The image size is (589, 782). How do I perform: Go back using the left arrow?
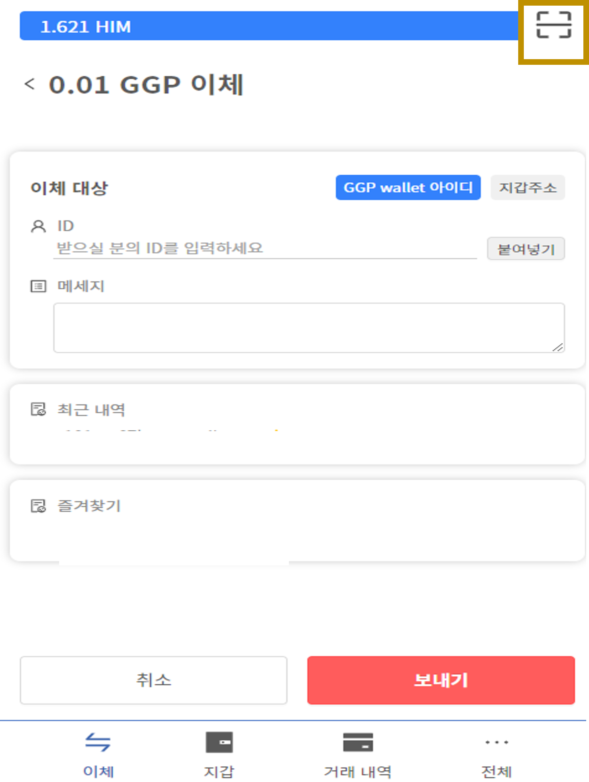(x=29, y=84)
